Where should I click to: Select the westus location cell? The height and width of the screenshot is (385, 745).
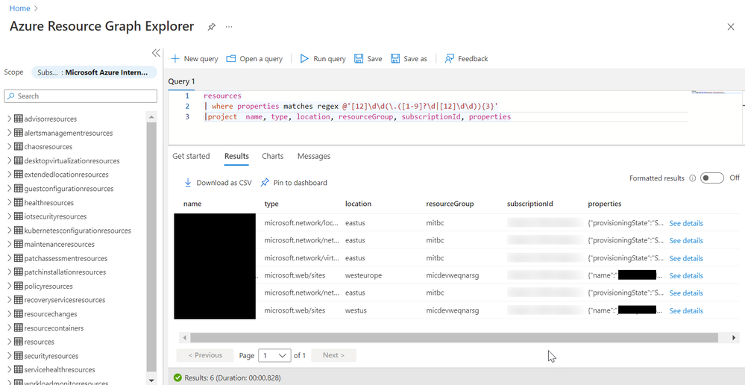356,311
